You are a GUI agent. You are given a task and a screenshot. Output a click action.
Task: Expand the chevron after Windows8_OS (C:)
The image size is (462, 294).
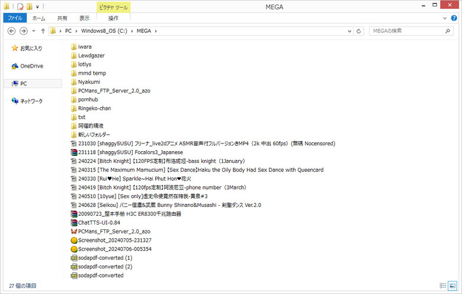(x=131, y=31)
